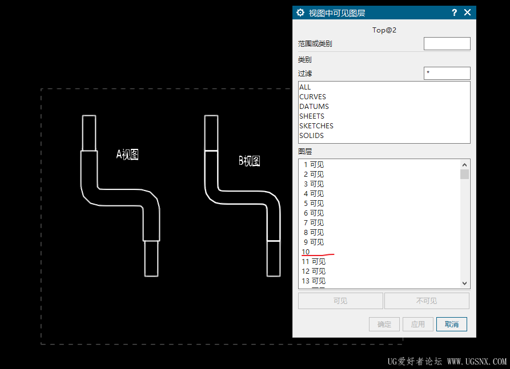The width and height of the screenshot is (510, 369).
Task: Pick the SHEETS category
Action: tap(311, 116)
